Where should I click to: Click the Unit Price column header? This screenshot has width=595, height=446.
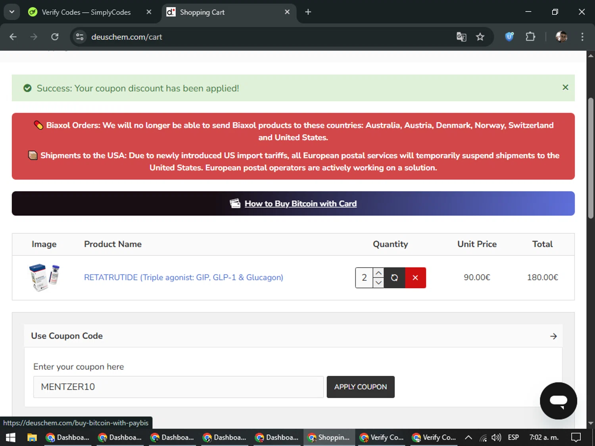coord(477,244)
